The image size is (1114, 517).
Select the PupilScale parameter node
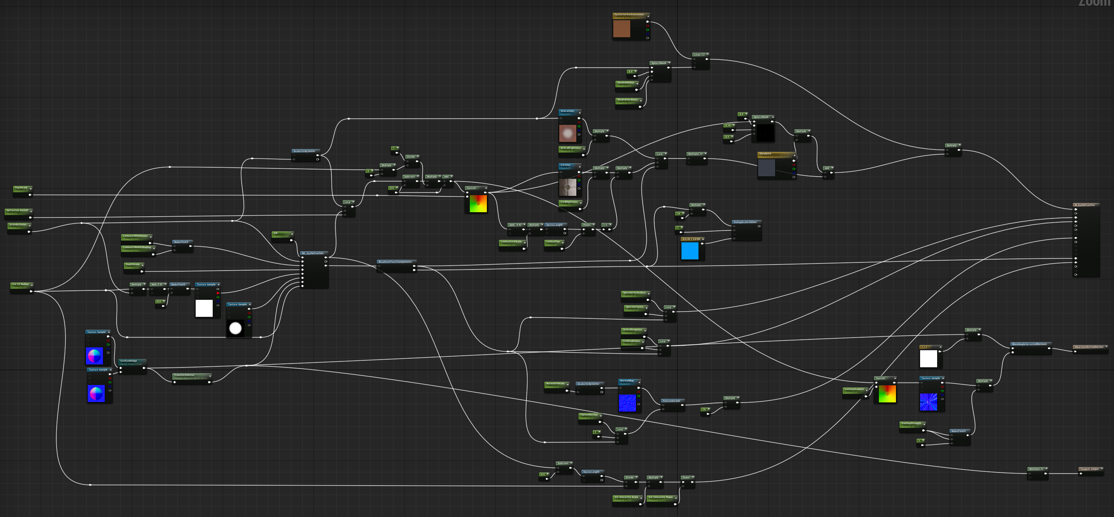(21, 188)
